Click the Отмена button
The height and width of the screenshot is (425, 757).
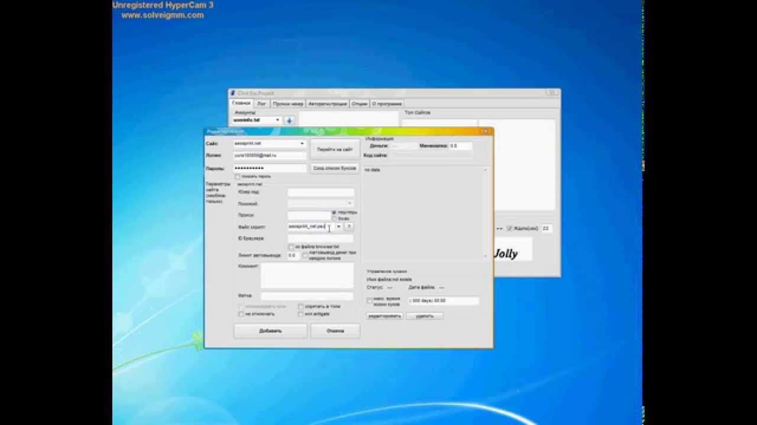[x=335, y=331]
